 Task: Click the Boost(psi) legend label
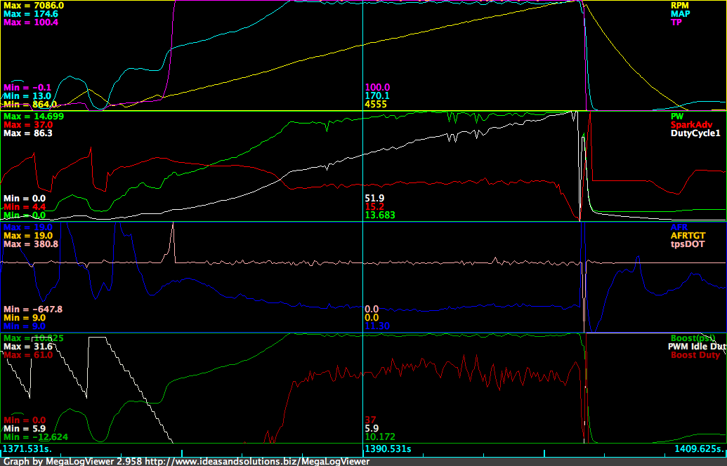[x=693, y=338]
